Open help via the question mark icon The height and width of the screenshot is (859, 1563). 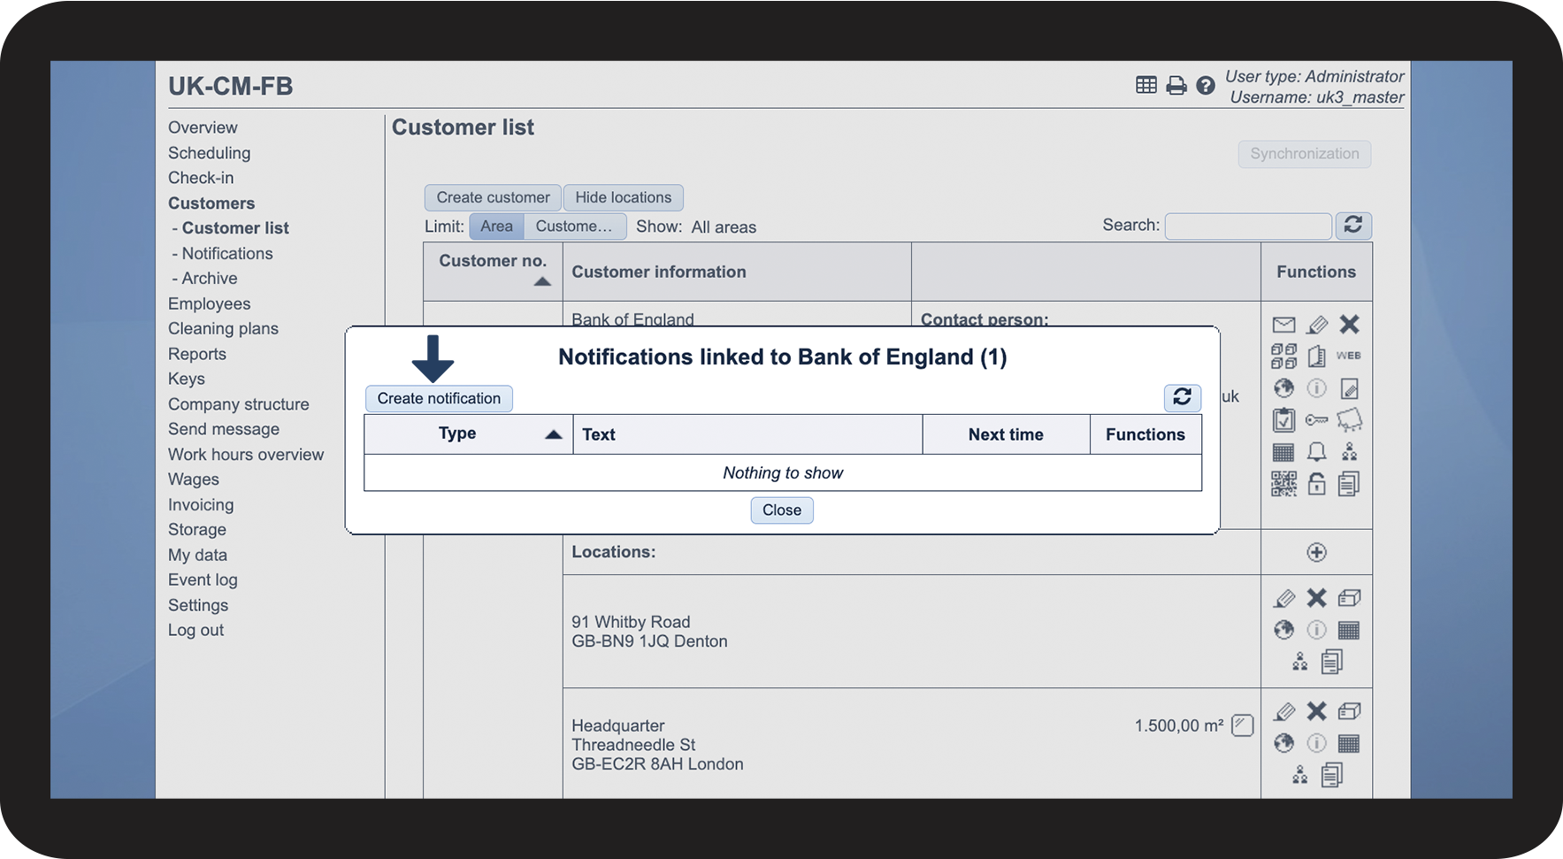pos(1206,85)
